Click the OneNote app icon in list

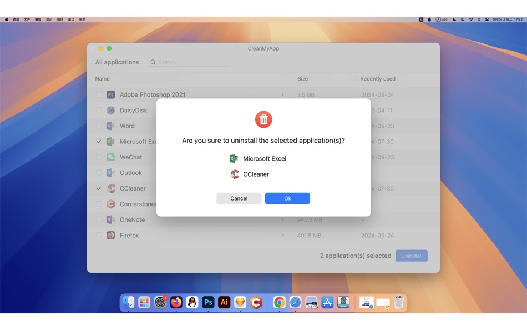110,219
